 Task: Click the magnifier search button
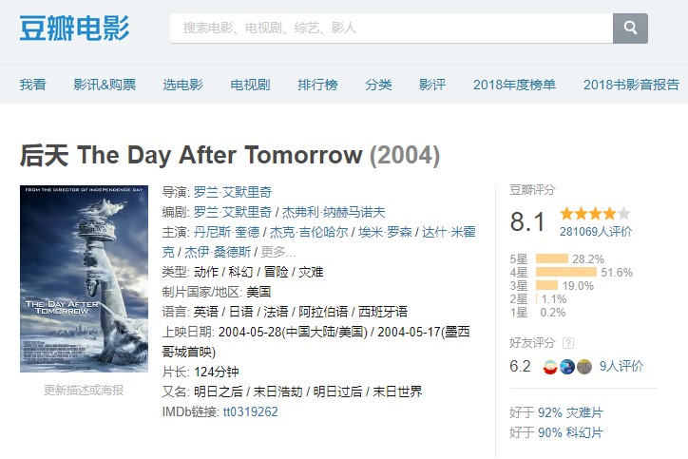tap(630, 28)
